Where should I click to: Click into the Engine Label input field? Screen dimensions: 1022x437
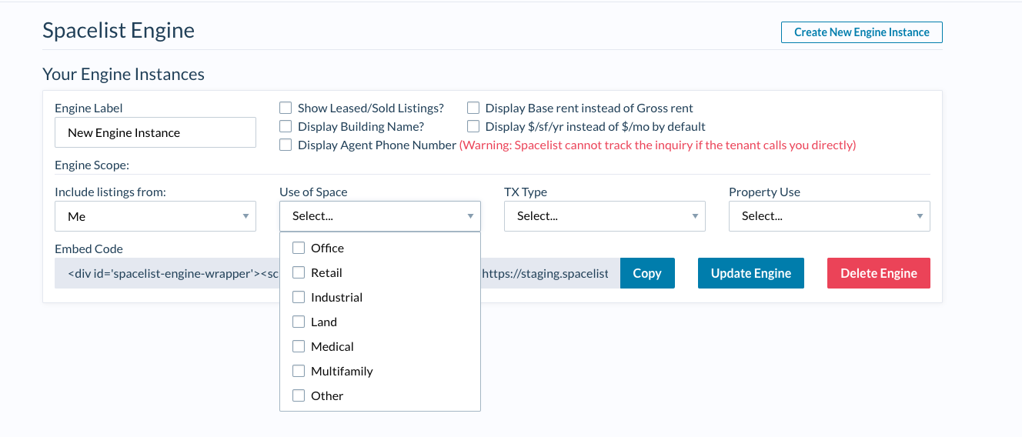[155, 132]
